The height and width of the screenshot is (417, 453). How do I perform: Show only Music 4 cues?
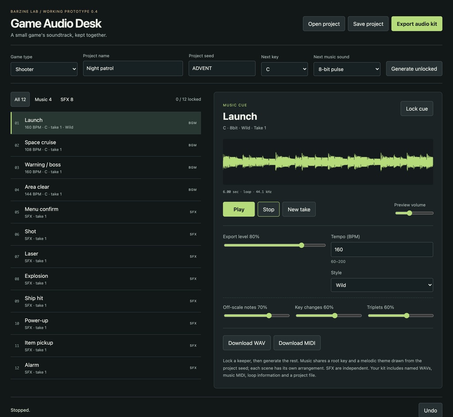click(x=43, y=99)
